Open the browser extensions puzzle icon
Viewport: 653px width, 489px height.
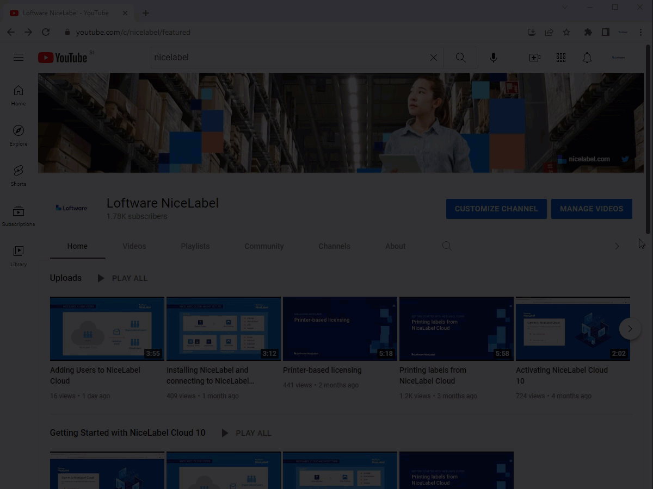[588, 32]
